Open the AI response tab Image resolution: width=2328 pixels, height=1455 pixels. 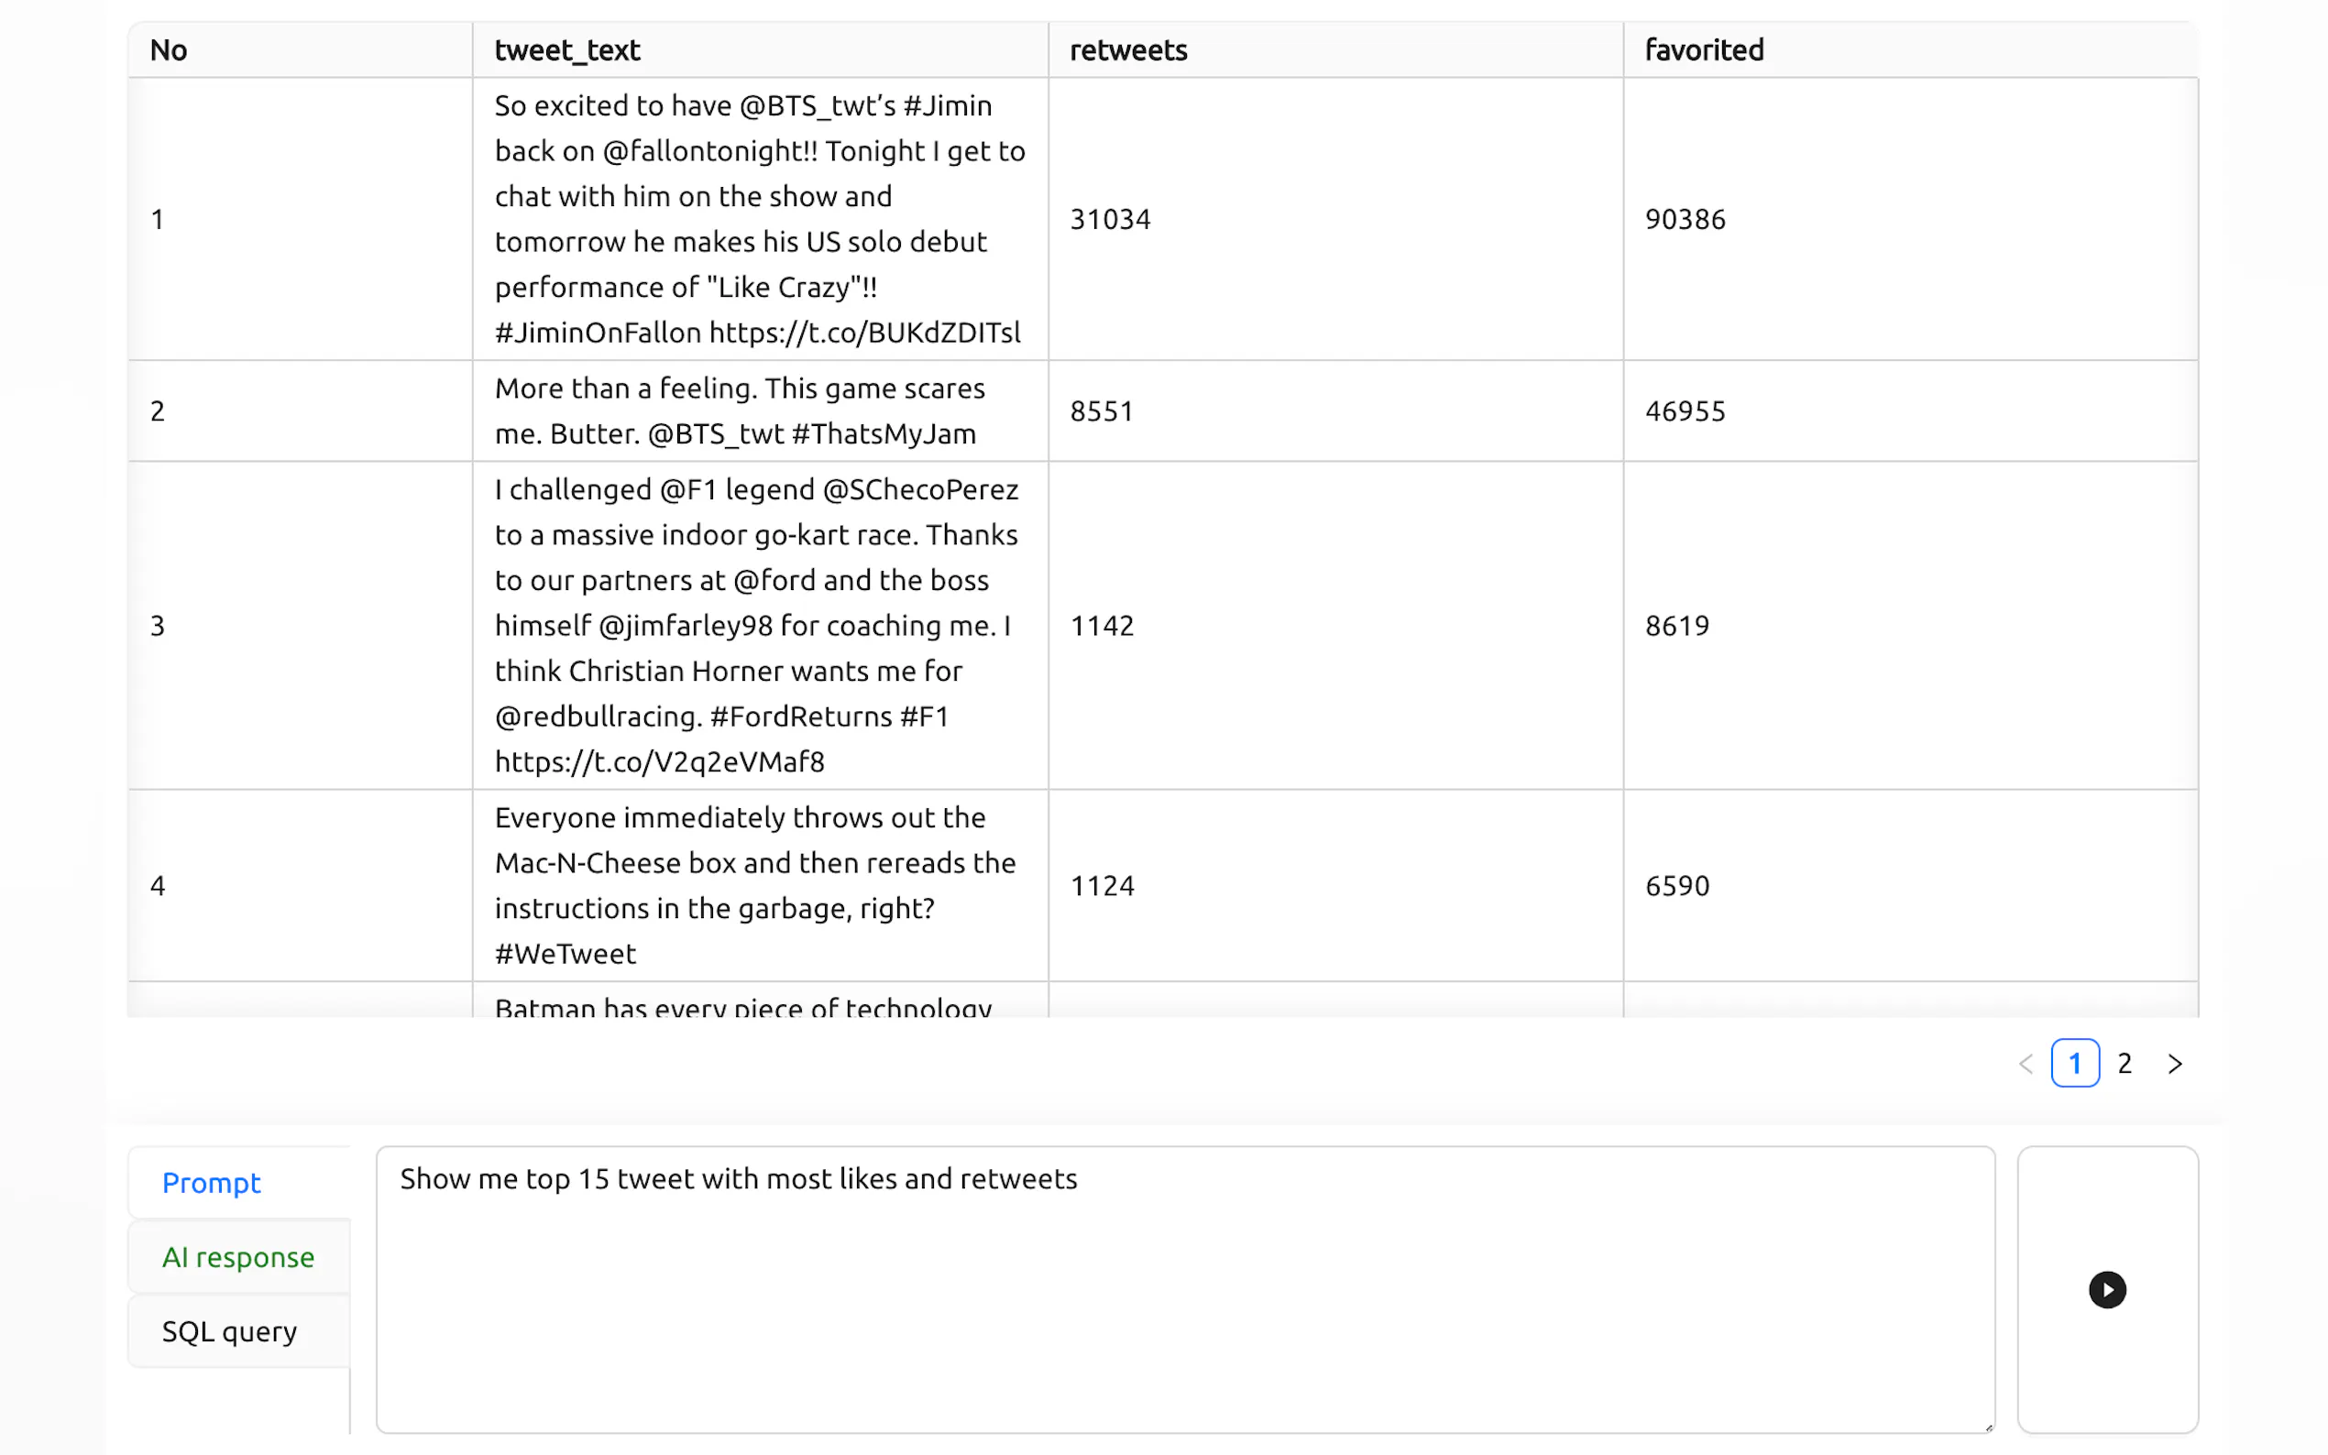tap(237, 1257)
